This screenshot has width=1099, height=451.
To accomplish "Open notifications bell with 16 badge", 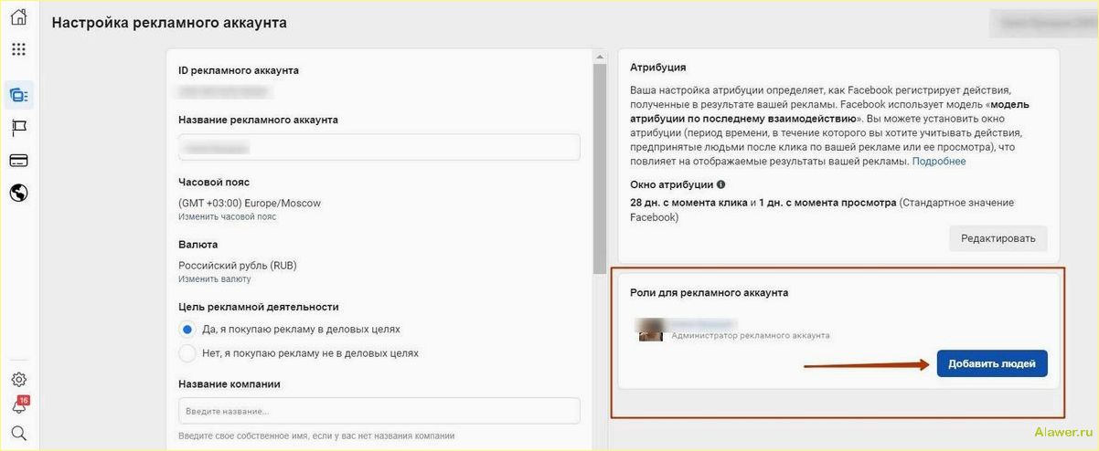I will click(19, 406).
